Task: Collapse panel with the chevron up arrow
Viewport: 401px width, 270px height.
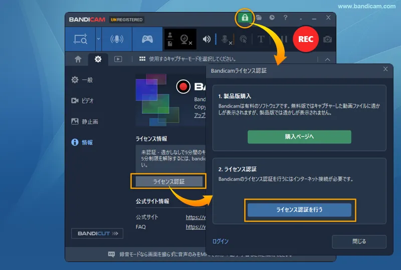Action: point(327,59)
